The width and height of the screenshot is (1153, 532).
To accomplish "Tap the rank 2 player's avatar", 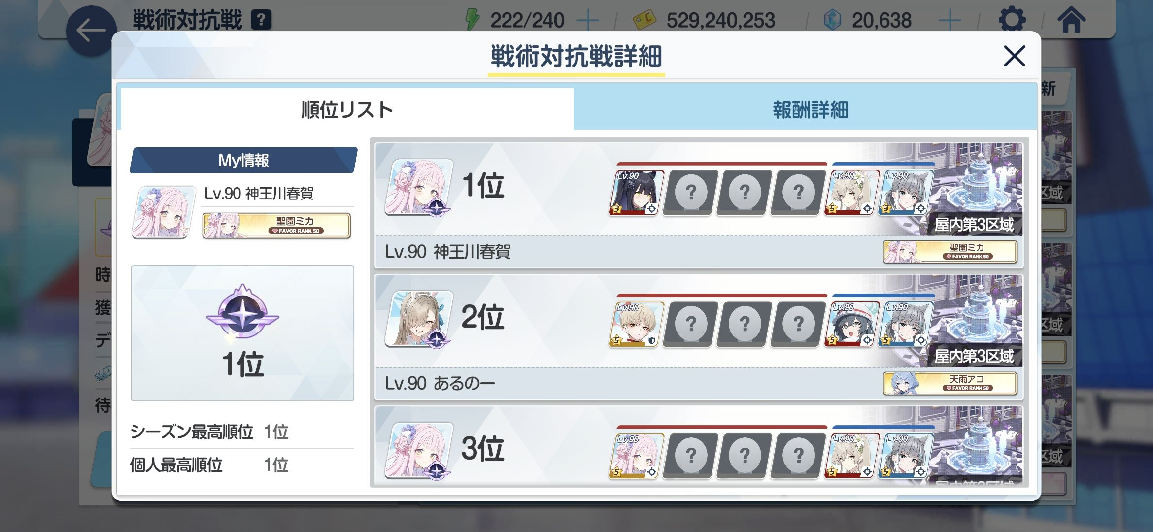I will [419, 319].
